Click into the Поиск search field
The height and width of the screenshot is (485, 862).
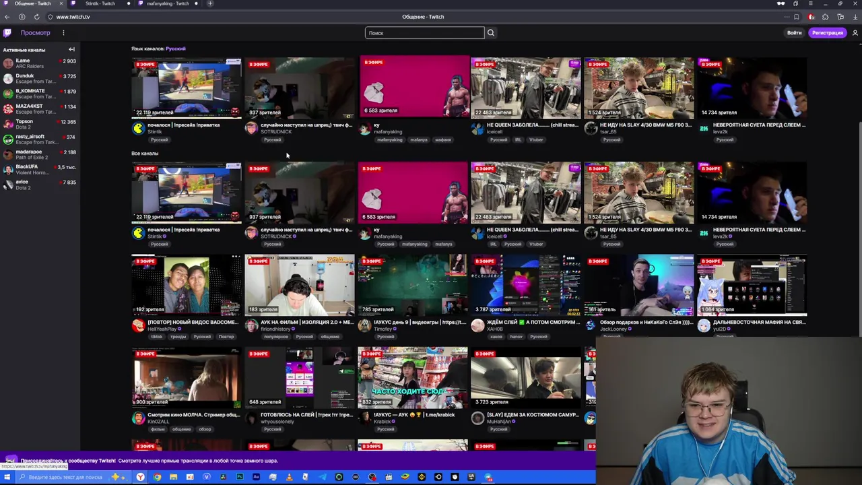pyautogui.click(x=424, y=32)
